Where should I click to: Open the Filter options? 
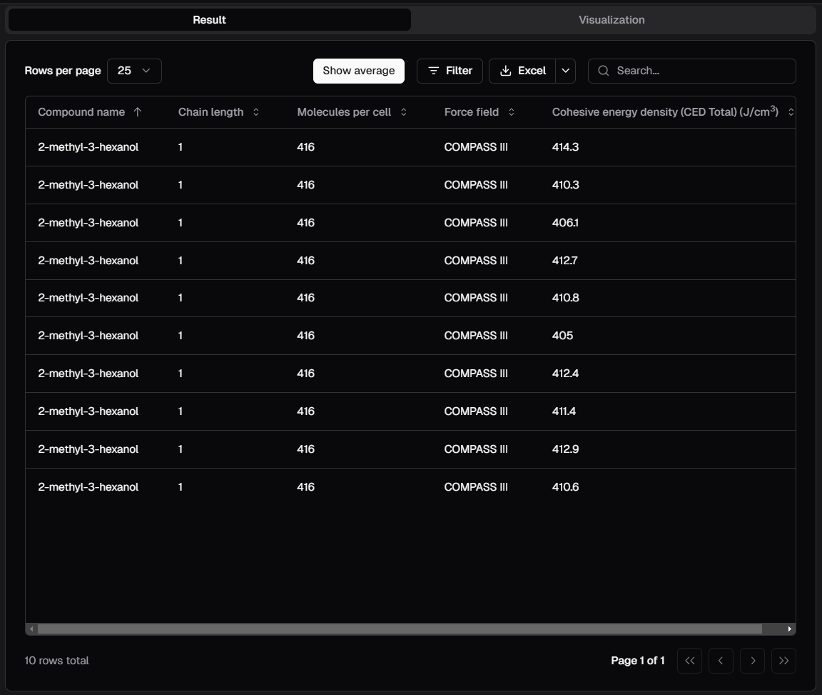[450, 71]
